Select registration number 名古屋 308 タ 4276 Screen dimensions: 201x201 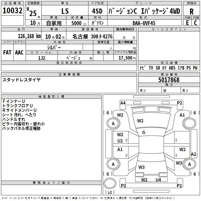click(92, 36)
